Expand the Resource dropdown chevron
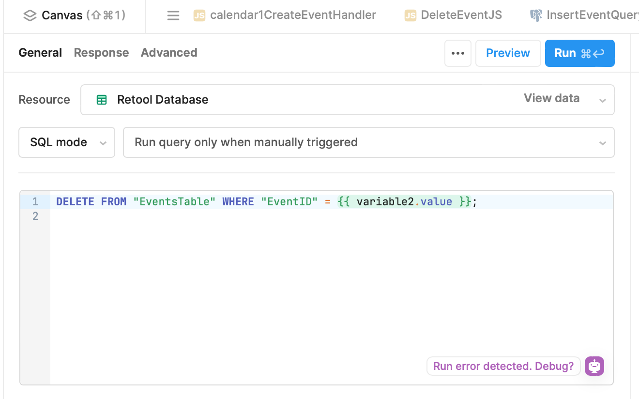The height and width of the screenshot is (399, 639). 603,100
